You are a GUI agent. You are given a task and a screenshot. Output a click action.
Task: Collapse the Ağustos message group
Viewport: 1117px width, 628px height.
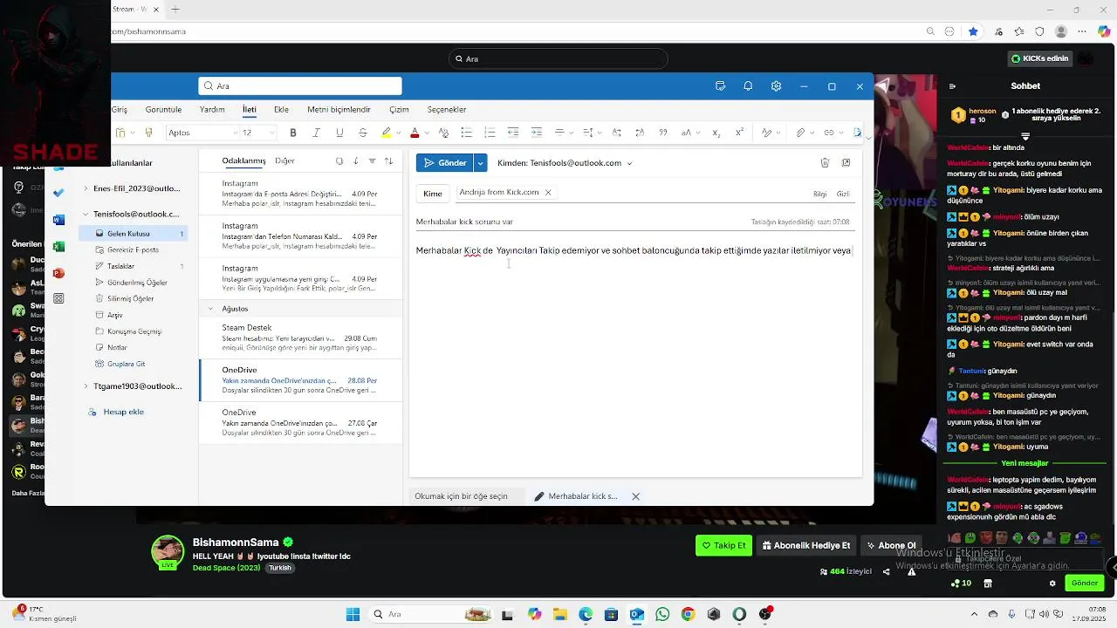(210, 309)
